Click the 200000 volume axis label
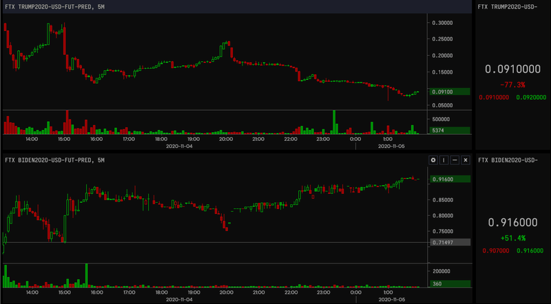 pos(441,271)
